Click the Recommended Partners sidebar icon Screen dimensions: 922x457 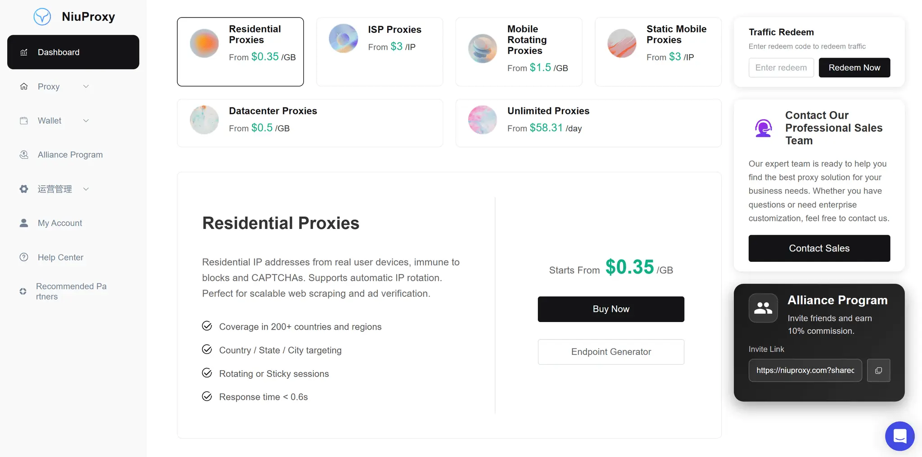point(23,291)
